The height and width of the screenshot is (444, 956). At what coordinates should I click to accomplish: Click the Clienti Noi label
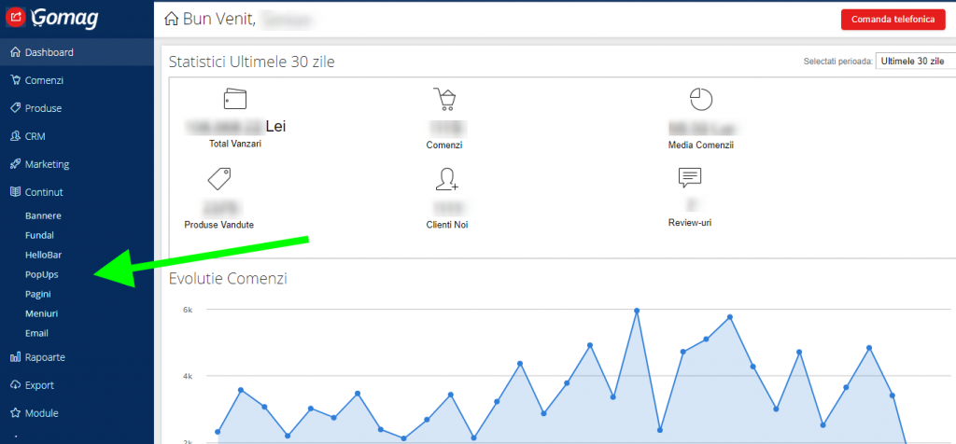tap(447, 225)
